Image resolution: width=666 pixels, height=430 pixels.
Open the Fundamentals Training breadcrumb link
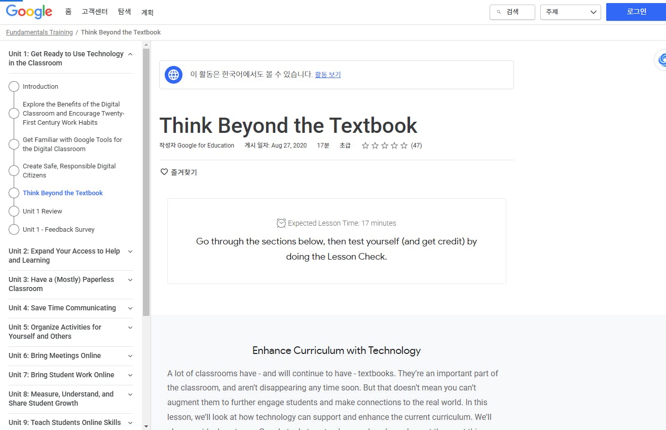click(x=40, y=32)
